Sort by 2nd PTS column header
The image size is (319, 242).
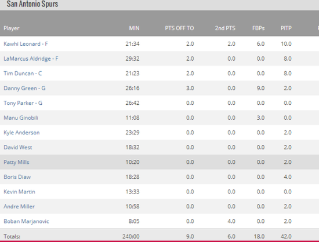click(225, 28)
